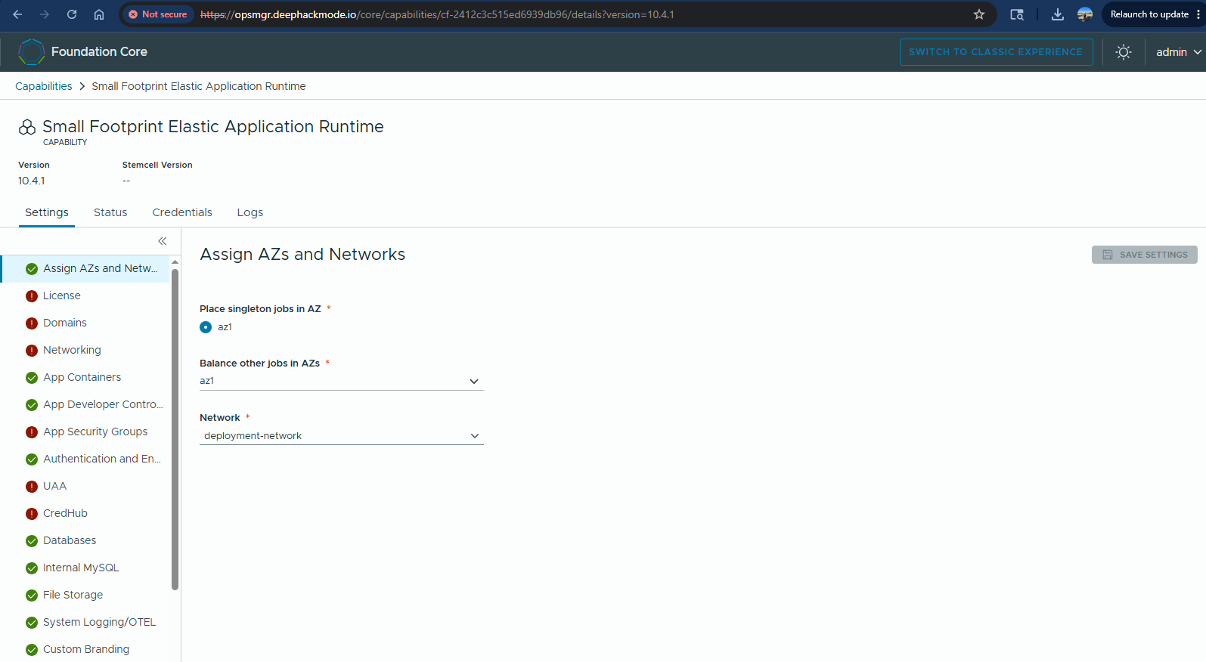1206x662 pixels.
Task: Click red error icon beside UAA
Action: click(x=32, y=487)
